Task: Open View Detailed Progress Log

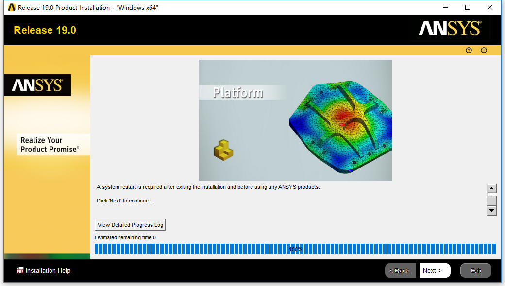Action: [x=130, y=225]
